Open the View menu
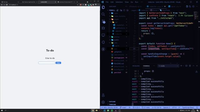 pyautogui.click(x=127, y=2)
